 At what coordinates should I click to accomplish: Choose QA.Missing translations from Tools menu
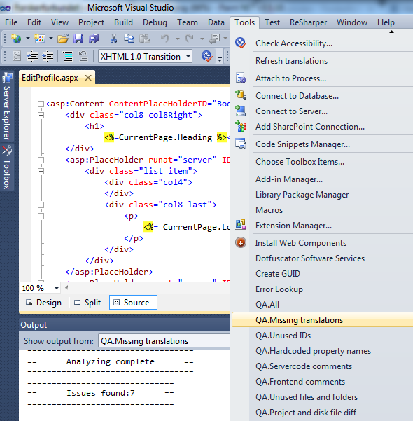[x=322, y=319]
